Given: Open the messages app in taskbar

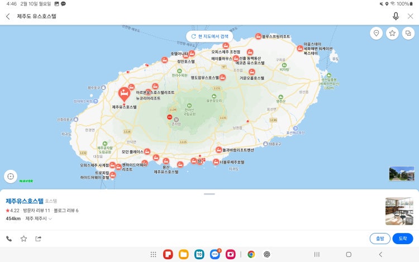Looking at the screenshot, I should click(x=215, y=254).
